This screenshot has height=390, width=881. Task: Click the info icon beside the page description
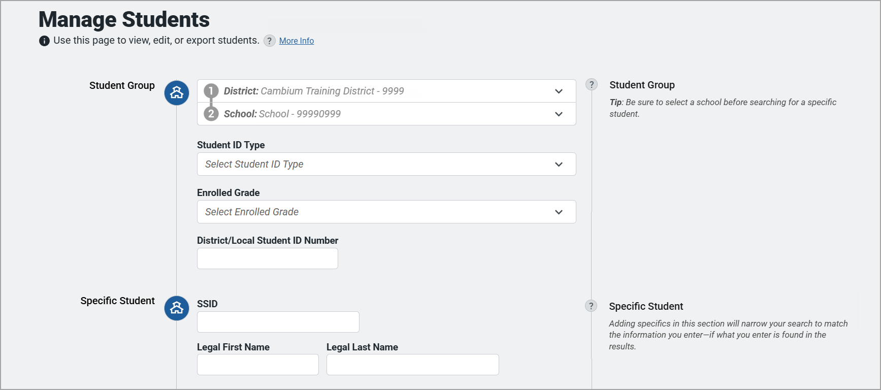(44, 41)
